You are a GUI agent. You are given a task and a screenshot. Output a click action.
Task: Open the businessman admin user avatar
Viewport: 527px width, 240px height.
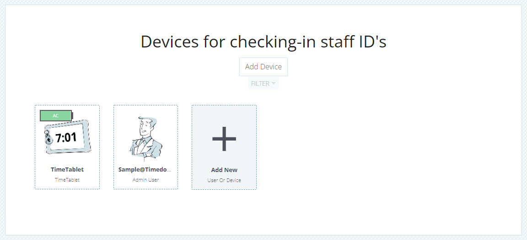pyautogui.click(x=145, y=139)
